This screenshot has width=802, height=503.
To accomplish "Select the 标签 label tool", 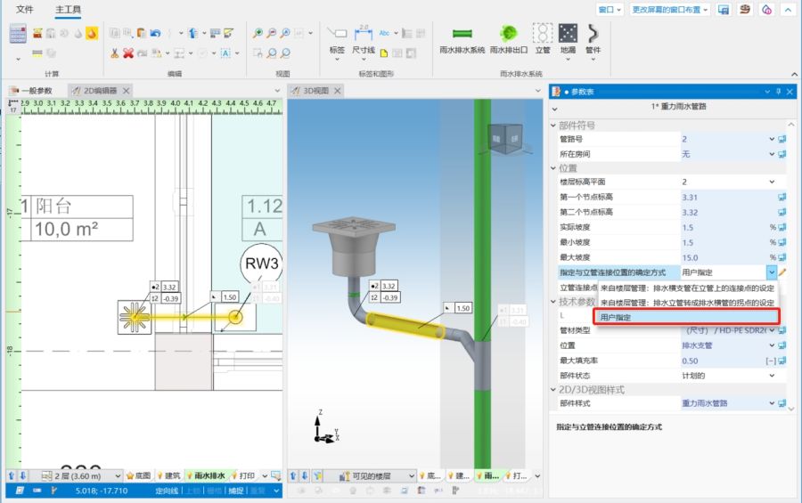I will pos(337,36).
